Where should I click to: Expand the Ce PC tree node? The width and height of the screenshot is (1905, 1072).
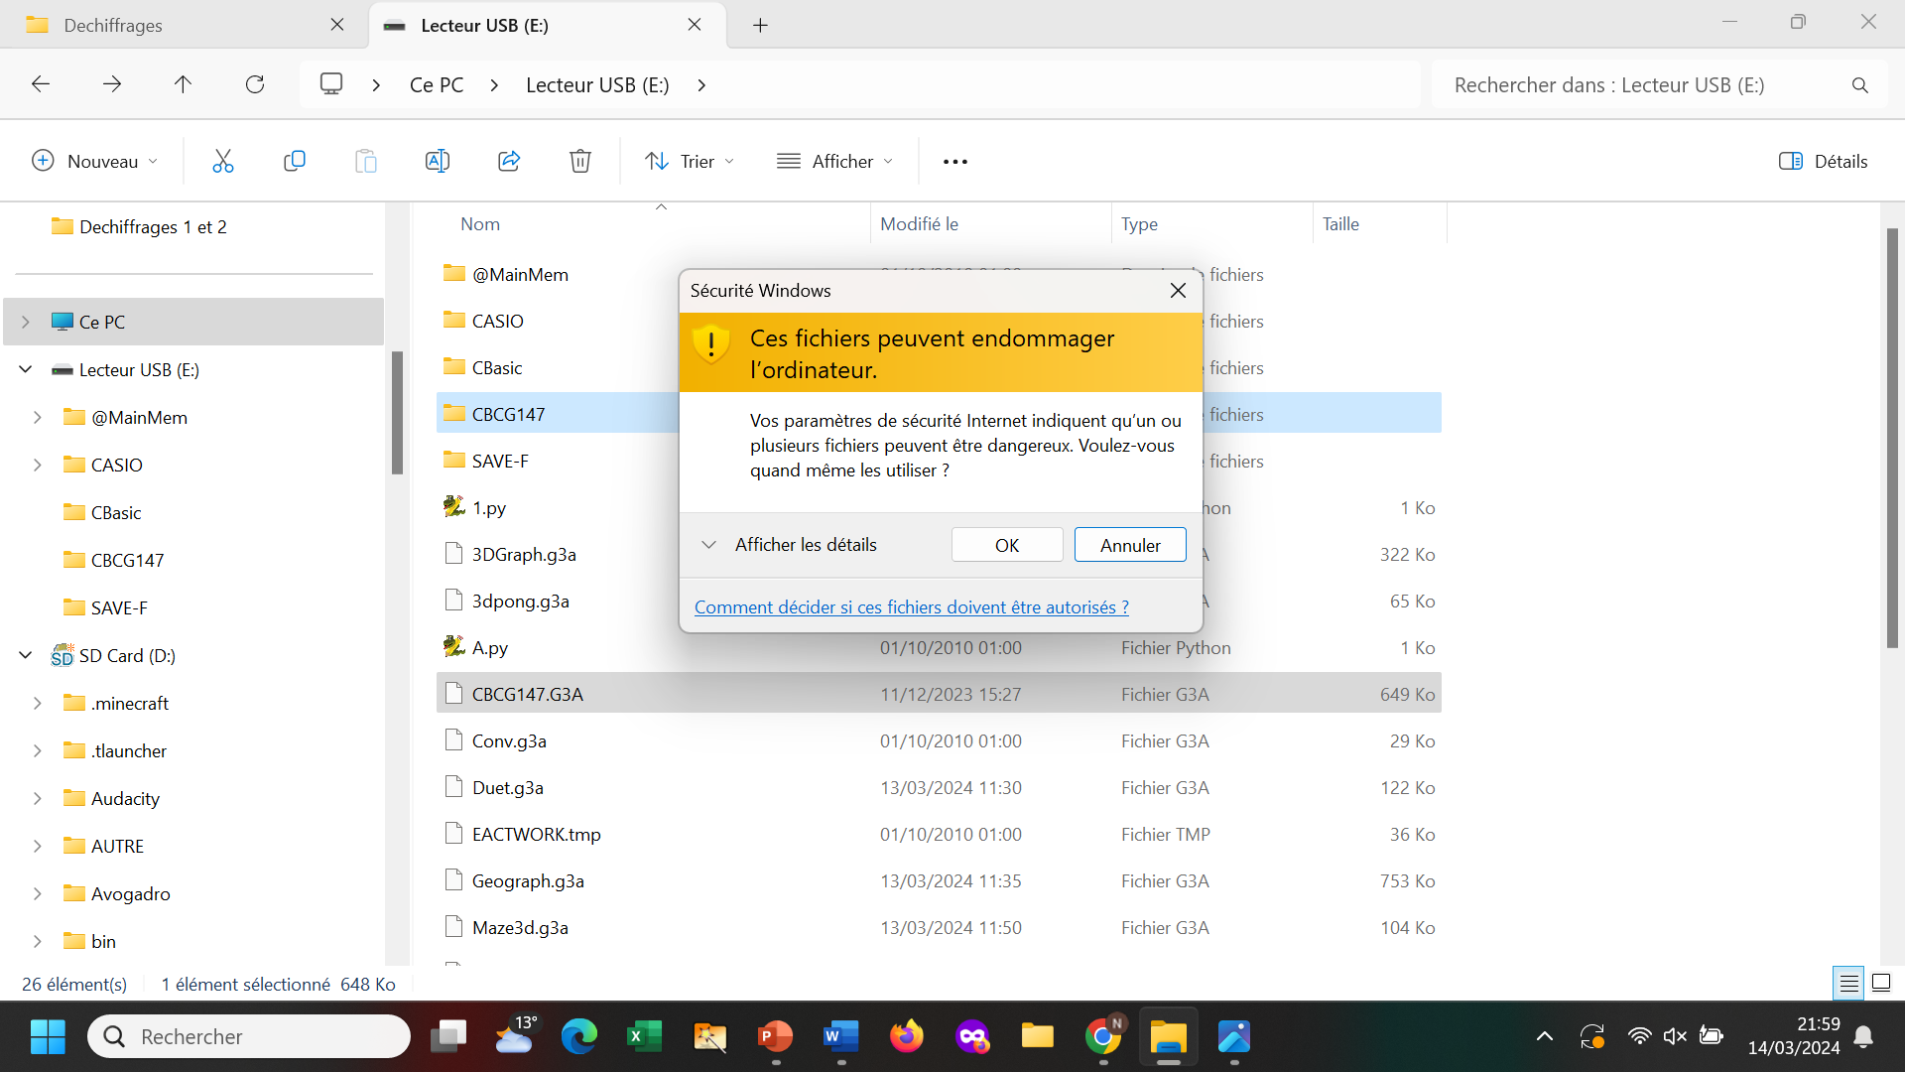coord(26,322)
